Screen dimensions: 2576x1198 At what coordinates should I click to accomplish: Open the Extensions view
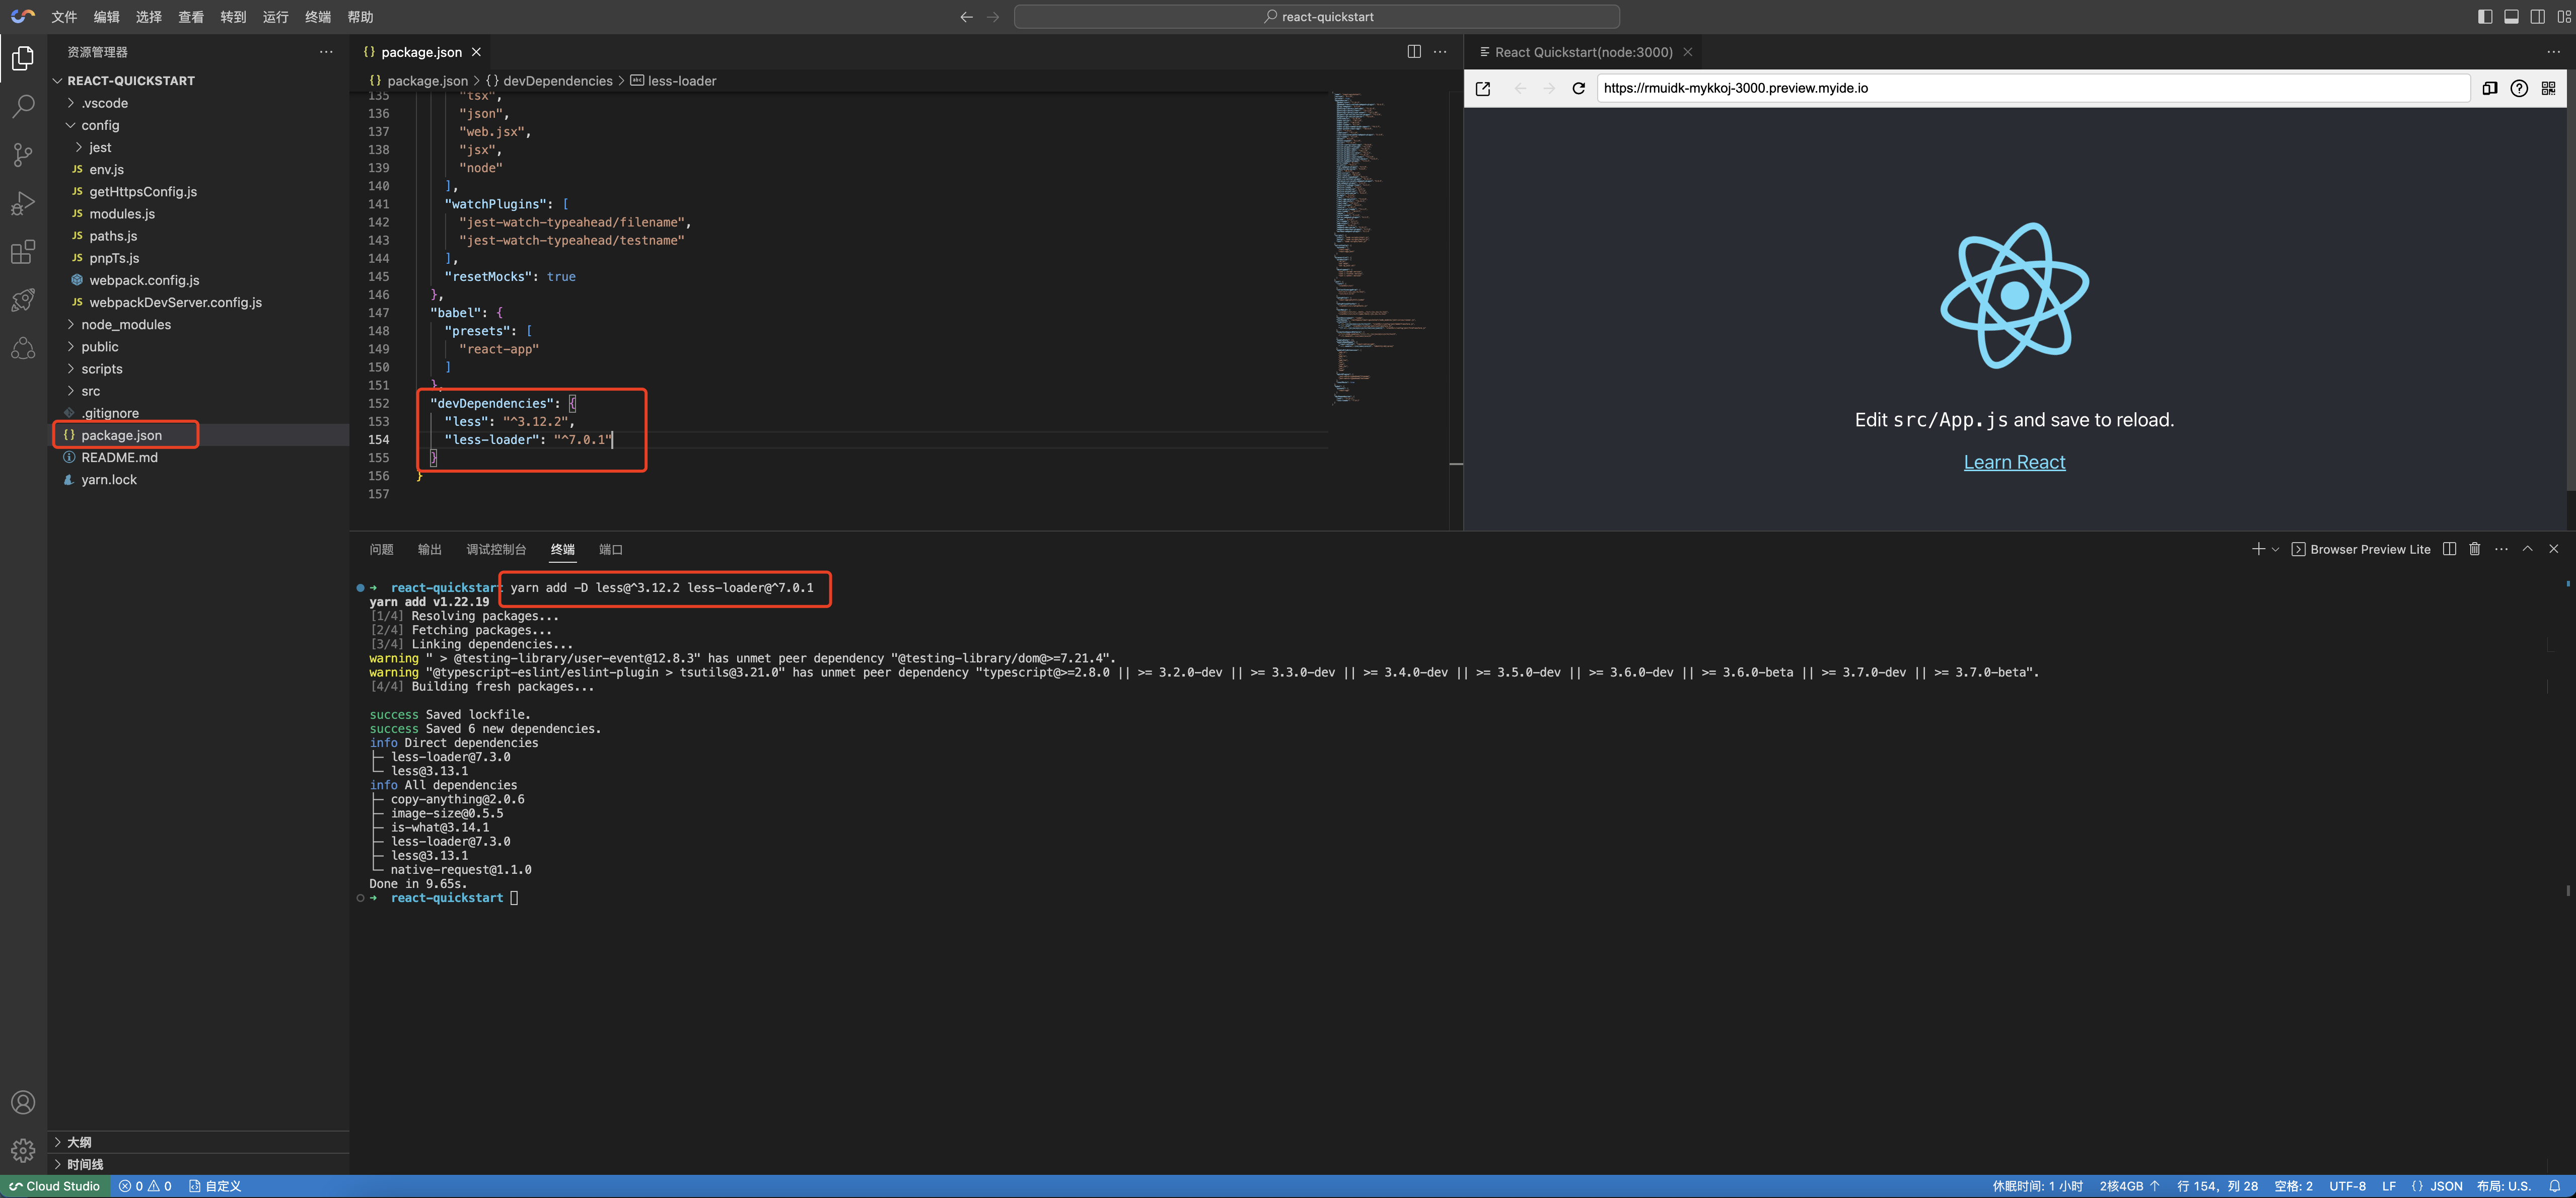[x=23, y=251]
